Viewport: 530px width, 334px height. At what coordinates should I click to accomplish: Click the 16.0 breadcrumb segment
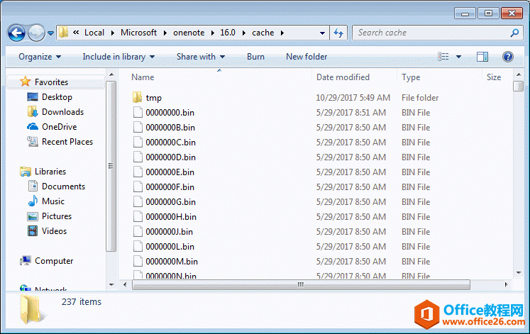click(228, 33)
